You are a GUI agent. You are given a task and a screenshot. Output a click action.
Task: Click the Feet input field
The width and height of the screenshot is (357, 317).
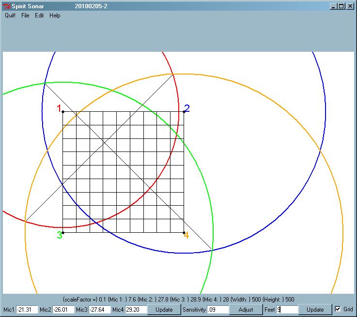(x=287, y=310)
